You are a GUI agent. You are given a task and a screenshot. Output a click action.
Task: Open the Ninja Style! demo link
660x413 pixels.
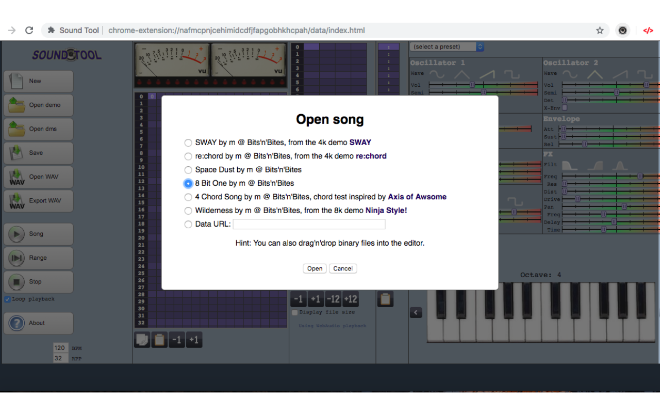click(x=386, y=211)
